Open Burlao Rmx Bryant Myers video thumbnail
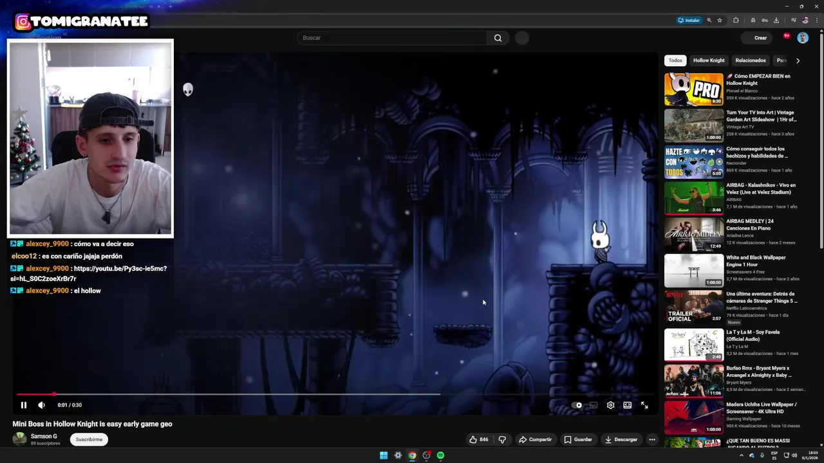Image resolution: width=824 pixels, height=463 pixels. (x=694, y=380)
